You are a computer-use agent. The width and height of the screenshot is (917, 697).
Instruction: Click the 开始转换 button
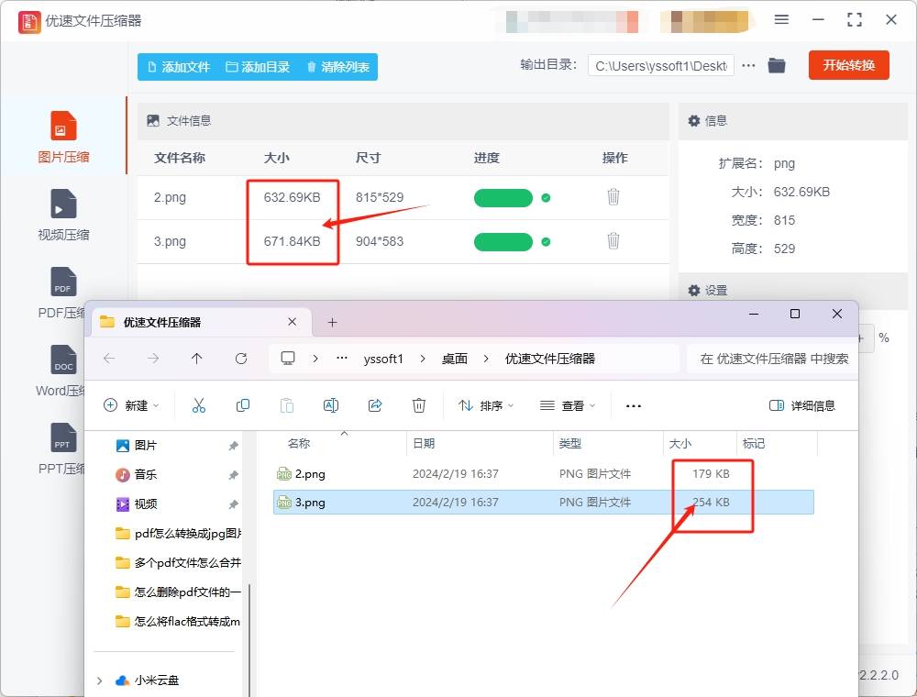click(x=848, y=65)
